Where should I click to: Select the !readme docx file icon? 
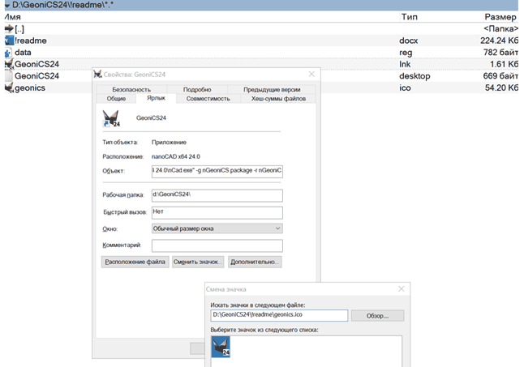(9, 41)
